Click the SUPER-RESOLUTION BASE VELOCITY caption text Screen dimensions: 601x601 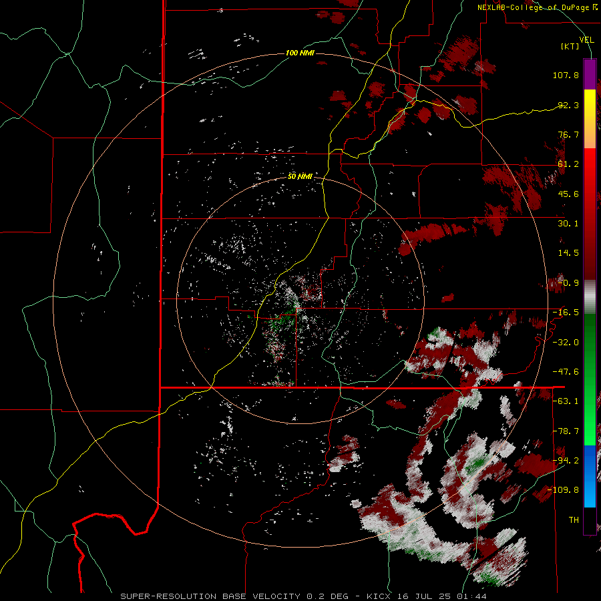210,596
